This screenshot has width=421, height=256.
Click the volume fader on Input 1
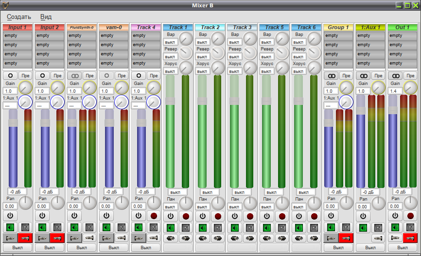tap(13, 148)
